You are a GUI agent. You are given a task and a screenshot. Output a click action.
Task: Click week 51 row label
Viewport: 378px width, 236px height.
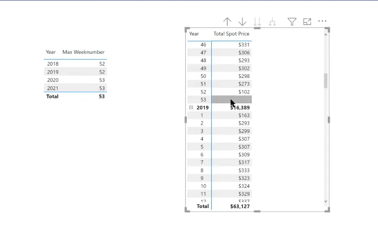tap(203, 84)
